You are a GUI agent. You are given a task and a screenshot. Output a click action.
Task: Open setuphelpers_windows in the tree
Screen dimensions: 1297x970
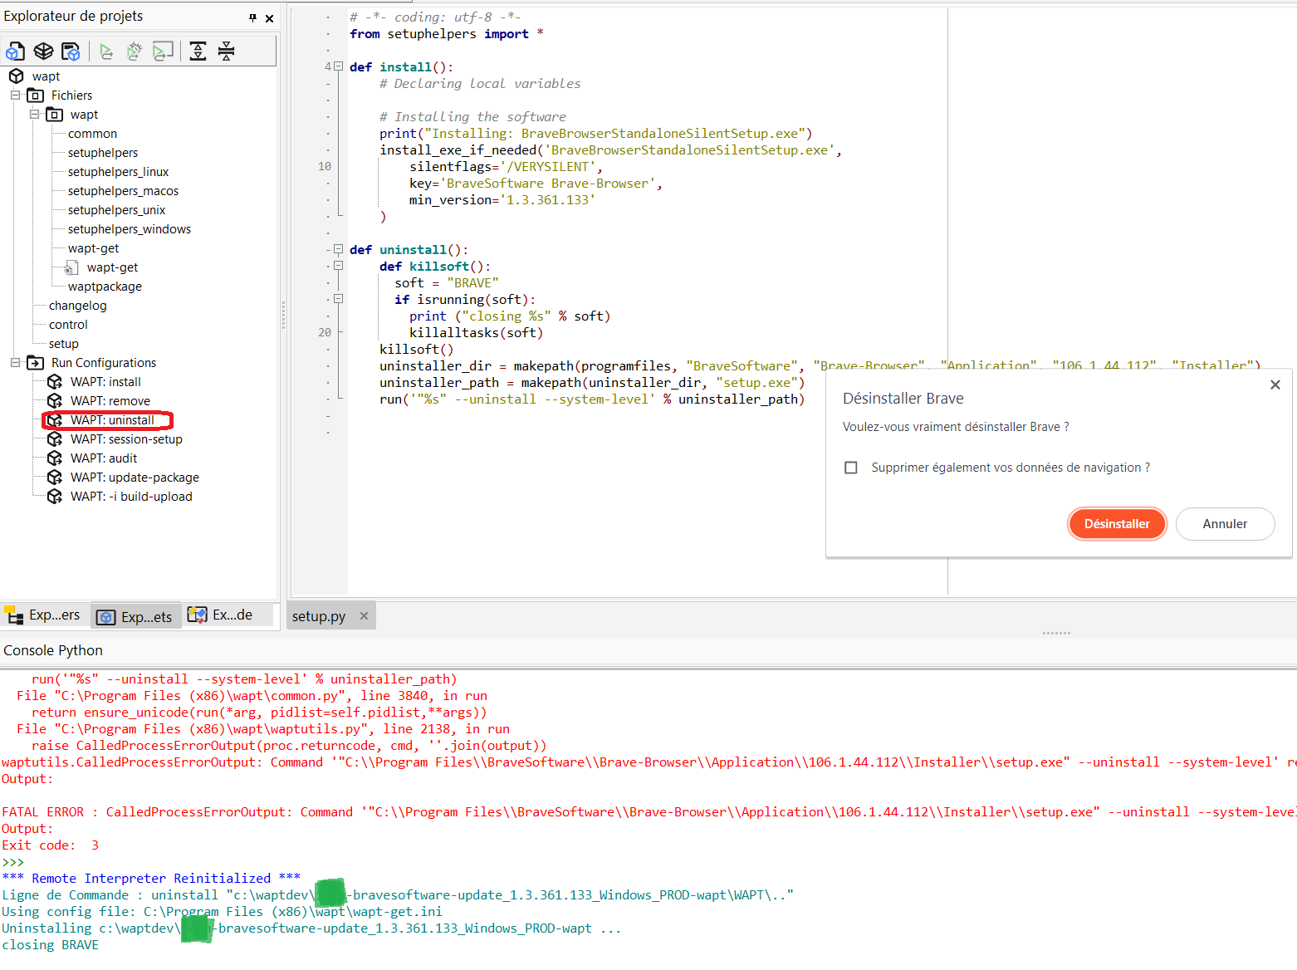(130, 229)
